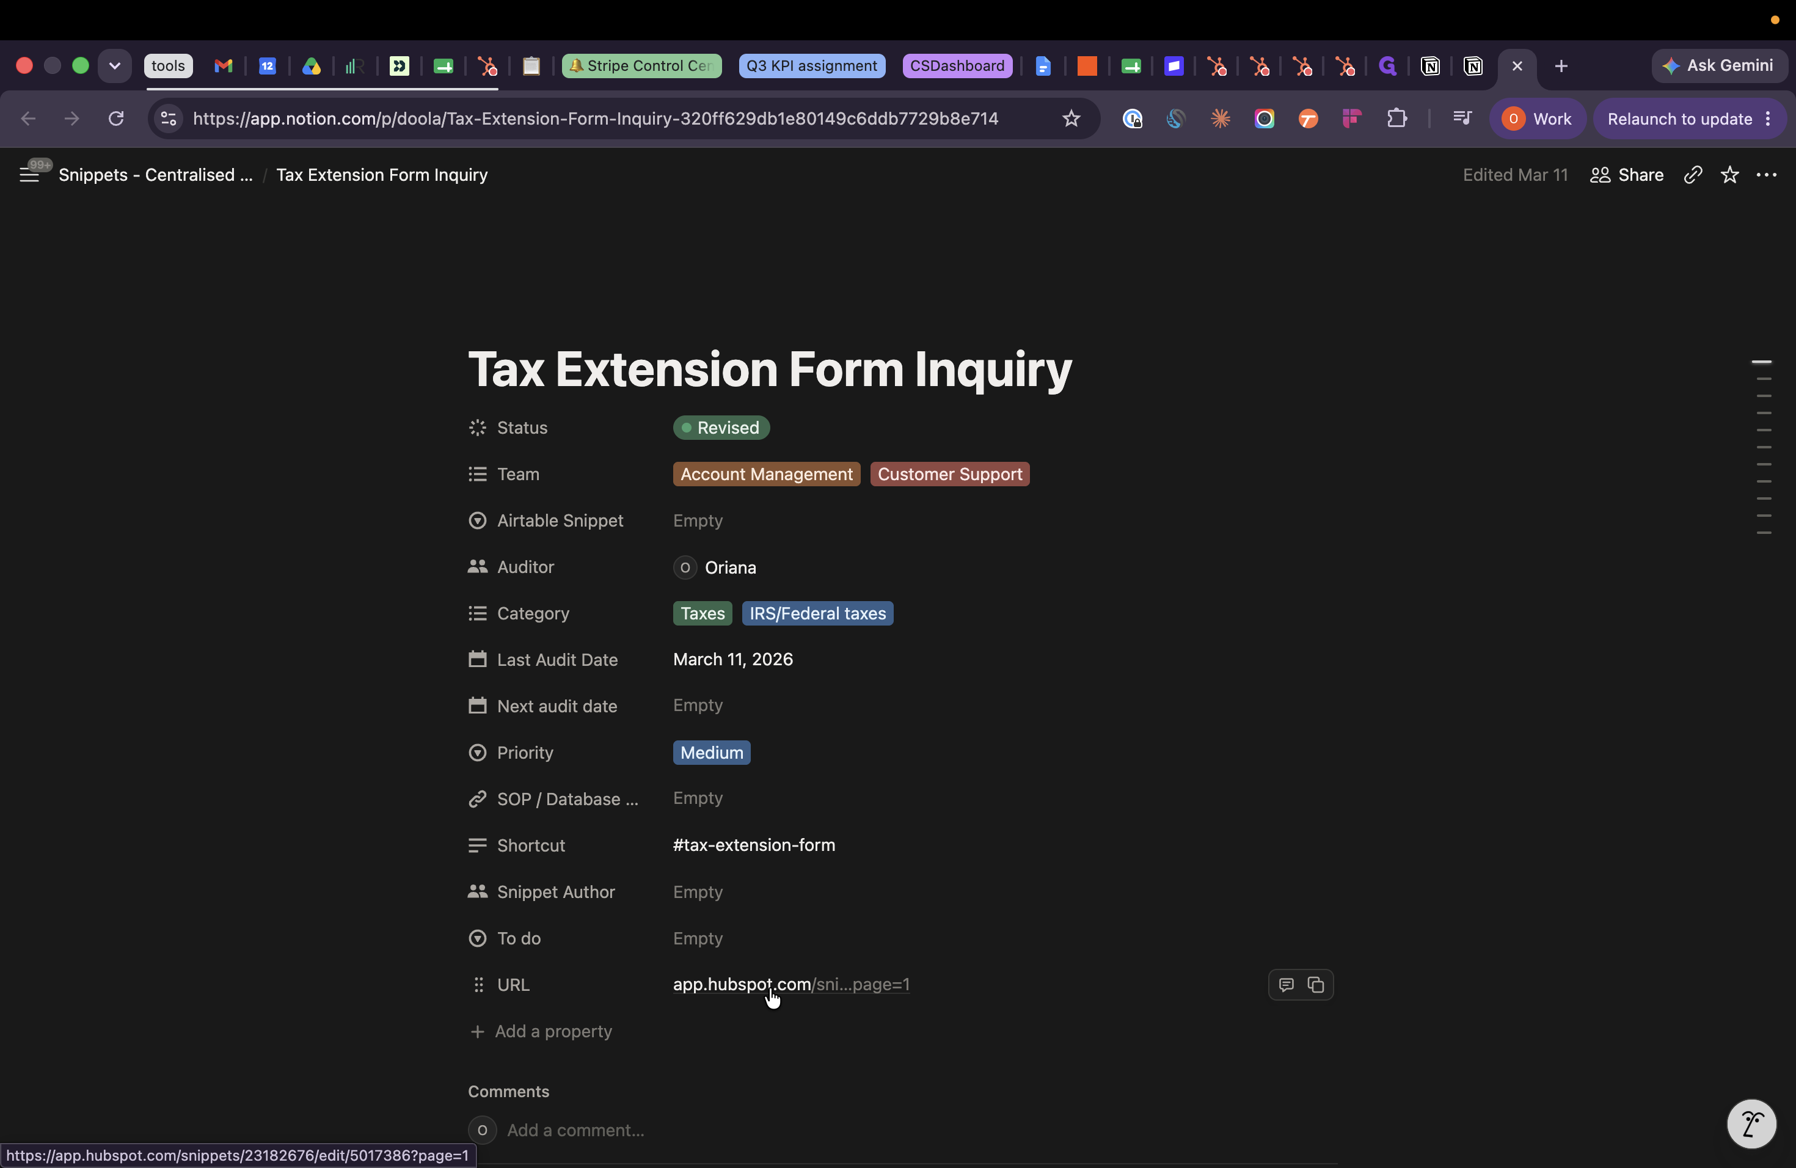
Task: Comment on the URL property
Action: 1286,985
